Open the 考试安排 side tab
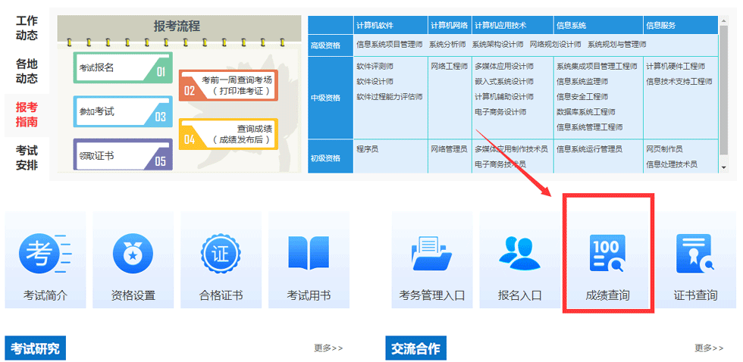 pos(27,158)
